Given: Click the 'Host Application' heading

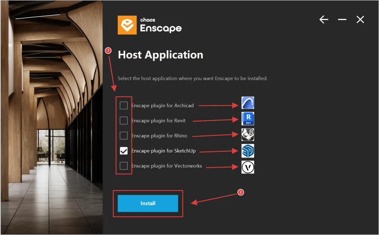Looking at the screenshot, I should click(x=160, y=55).
